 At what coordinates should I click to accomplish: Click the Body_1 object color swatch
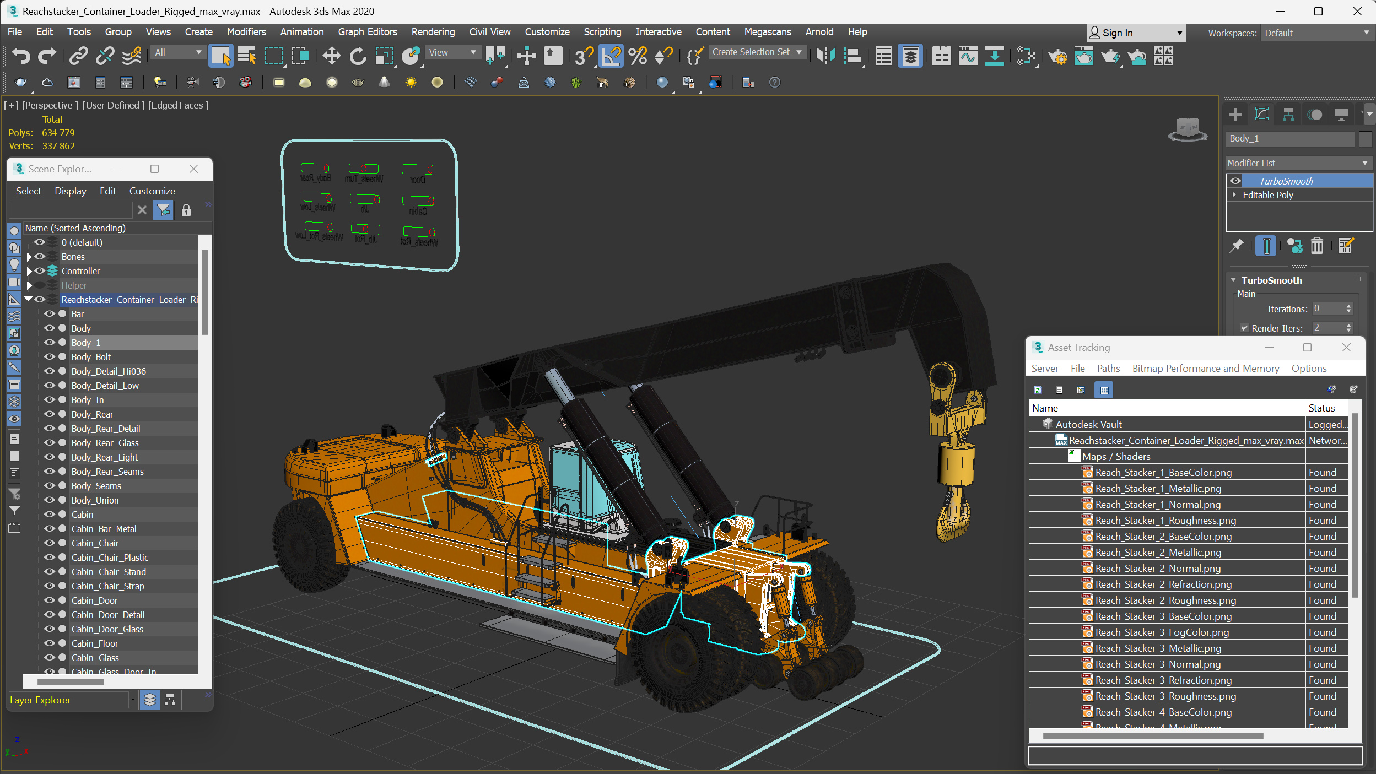[x=1365, y=139]
